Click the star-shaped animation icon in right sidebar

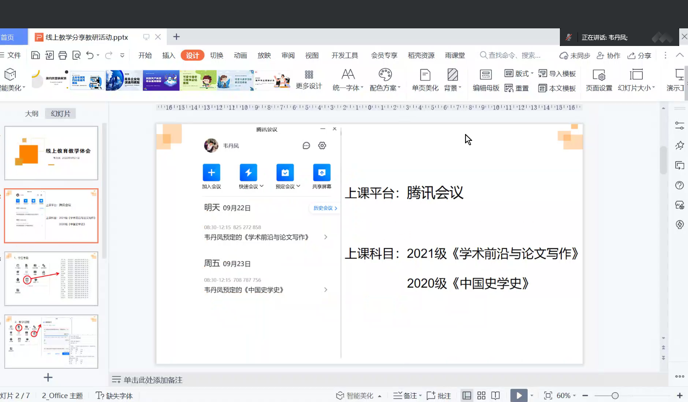pyautogui.click(x=679, y=145)
